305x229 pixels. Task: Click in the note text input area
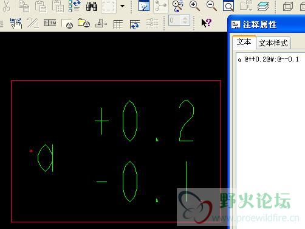pyautogui.click(x=270, y=140)
